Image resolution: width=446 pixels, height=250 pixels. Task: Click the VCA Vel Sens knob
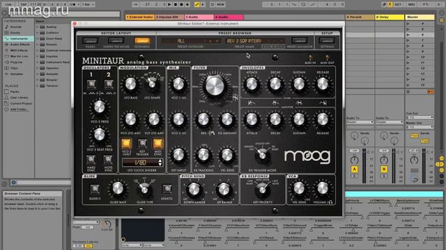[x=299, y=189]
